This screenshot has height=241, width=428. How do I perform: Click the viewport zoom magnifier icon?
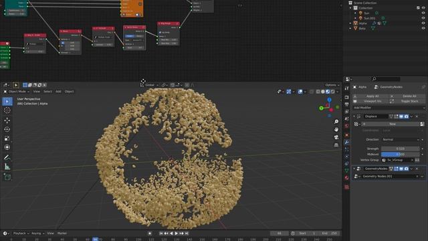336,122
